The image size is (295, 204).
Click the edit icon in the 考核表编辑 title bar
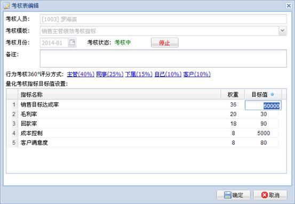[7, 6]
